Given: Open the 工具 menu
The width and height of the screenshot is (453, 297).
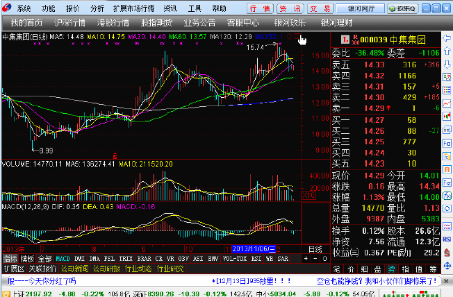Looking at the screenshot, I should tap(195, 8).
